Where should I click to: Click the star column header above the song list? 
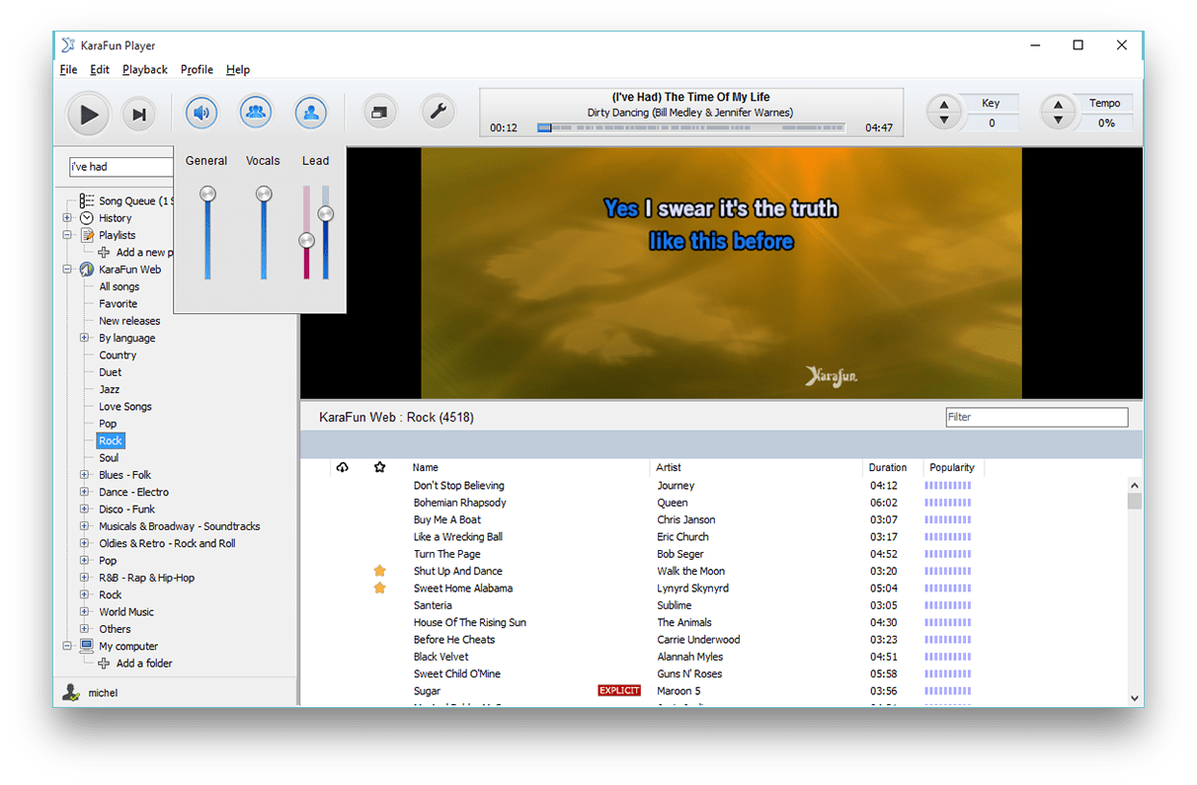[379, 467]
